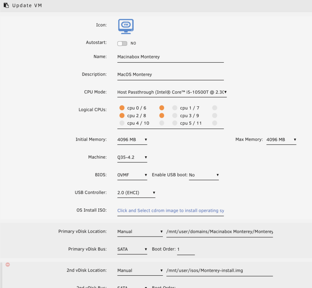312x288 pixels.
Task: Deselect hyperthread cpu 8 circle
Action: pyautogui.click(x=162, y=116)
